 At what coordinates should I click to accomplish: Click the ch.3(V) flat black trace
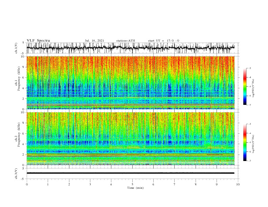coord(131,173)
